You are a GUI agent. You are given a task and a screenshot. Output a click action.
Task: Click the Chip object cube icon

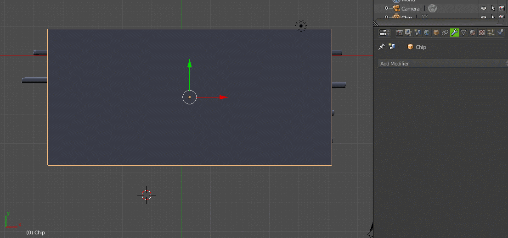coord(411,47)
